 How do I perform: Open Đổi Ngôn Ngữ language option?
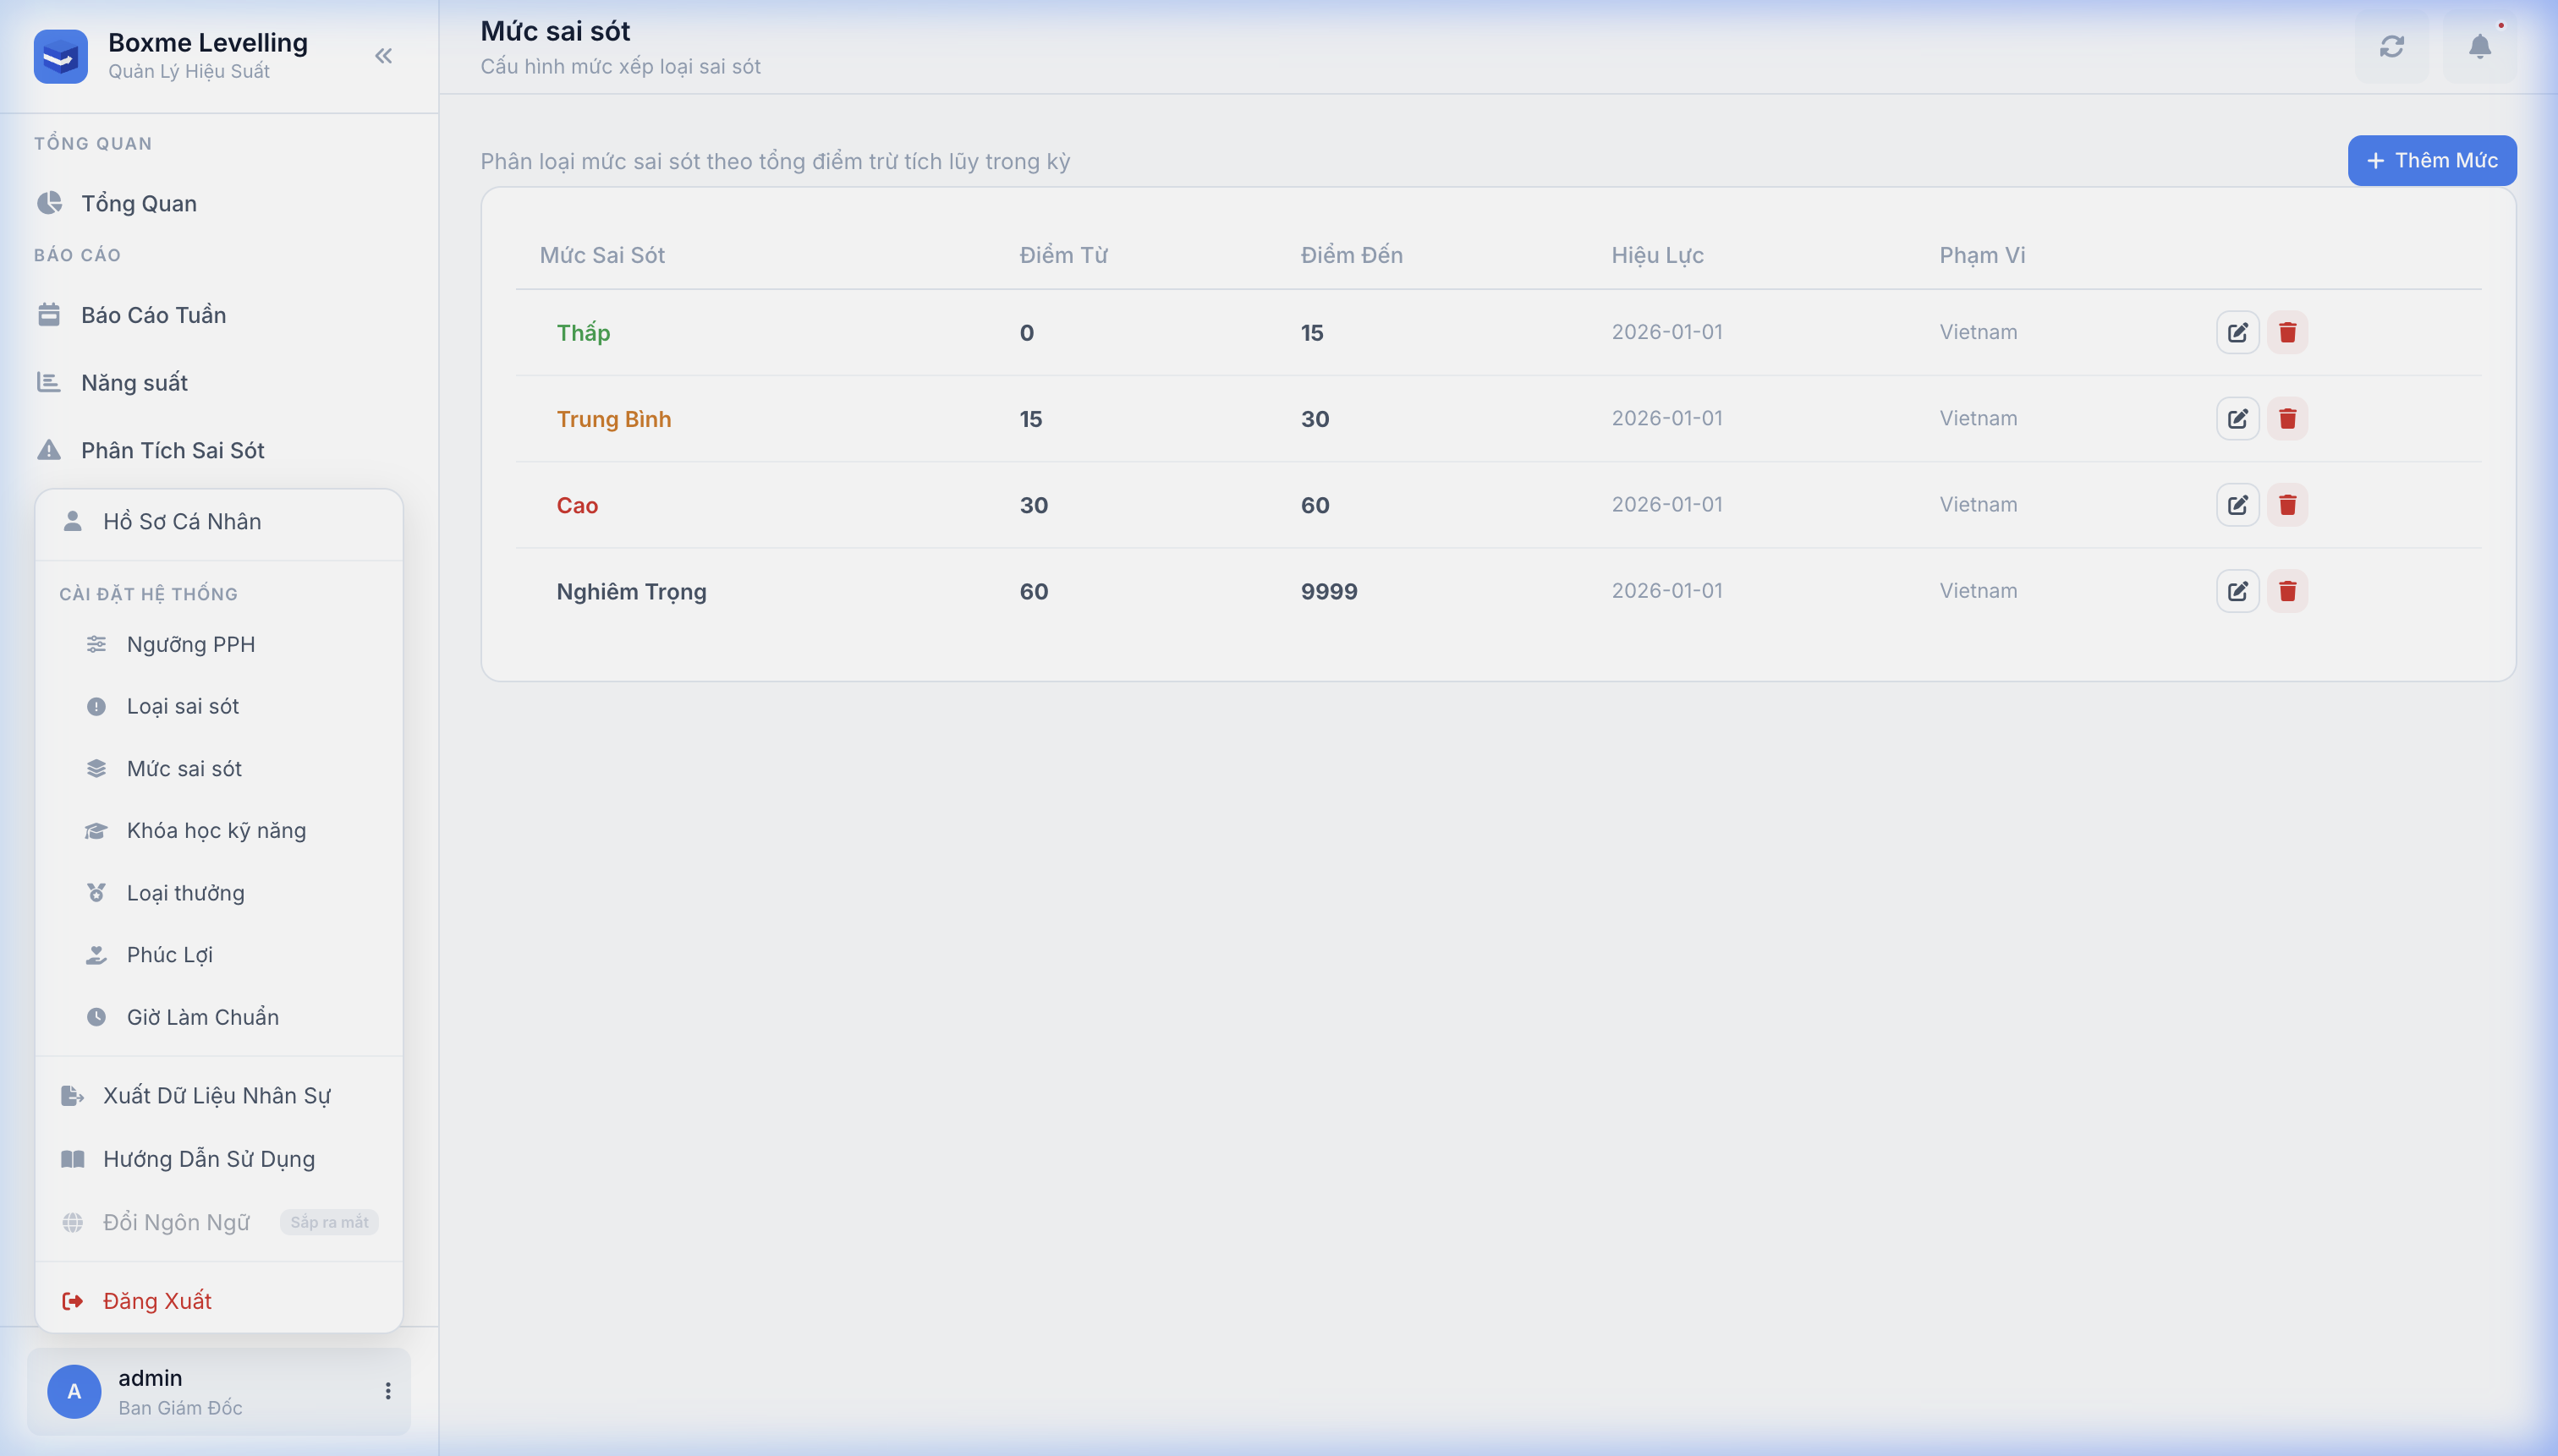[x=176, y=1222]
